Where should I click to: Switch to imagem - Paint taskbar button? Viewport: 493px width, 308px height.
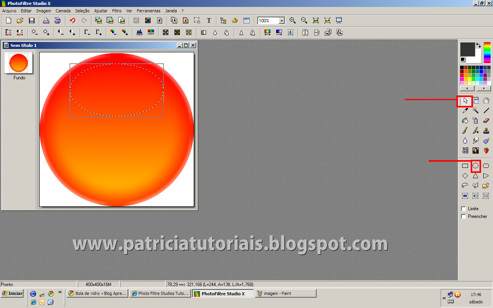click(285, 293)
